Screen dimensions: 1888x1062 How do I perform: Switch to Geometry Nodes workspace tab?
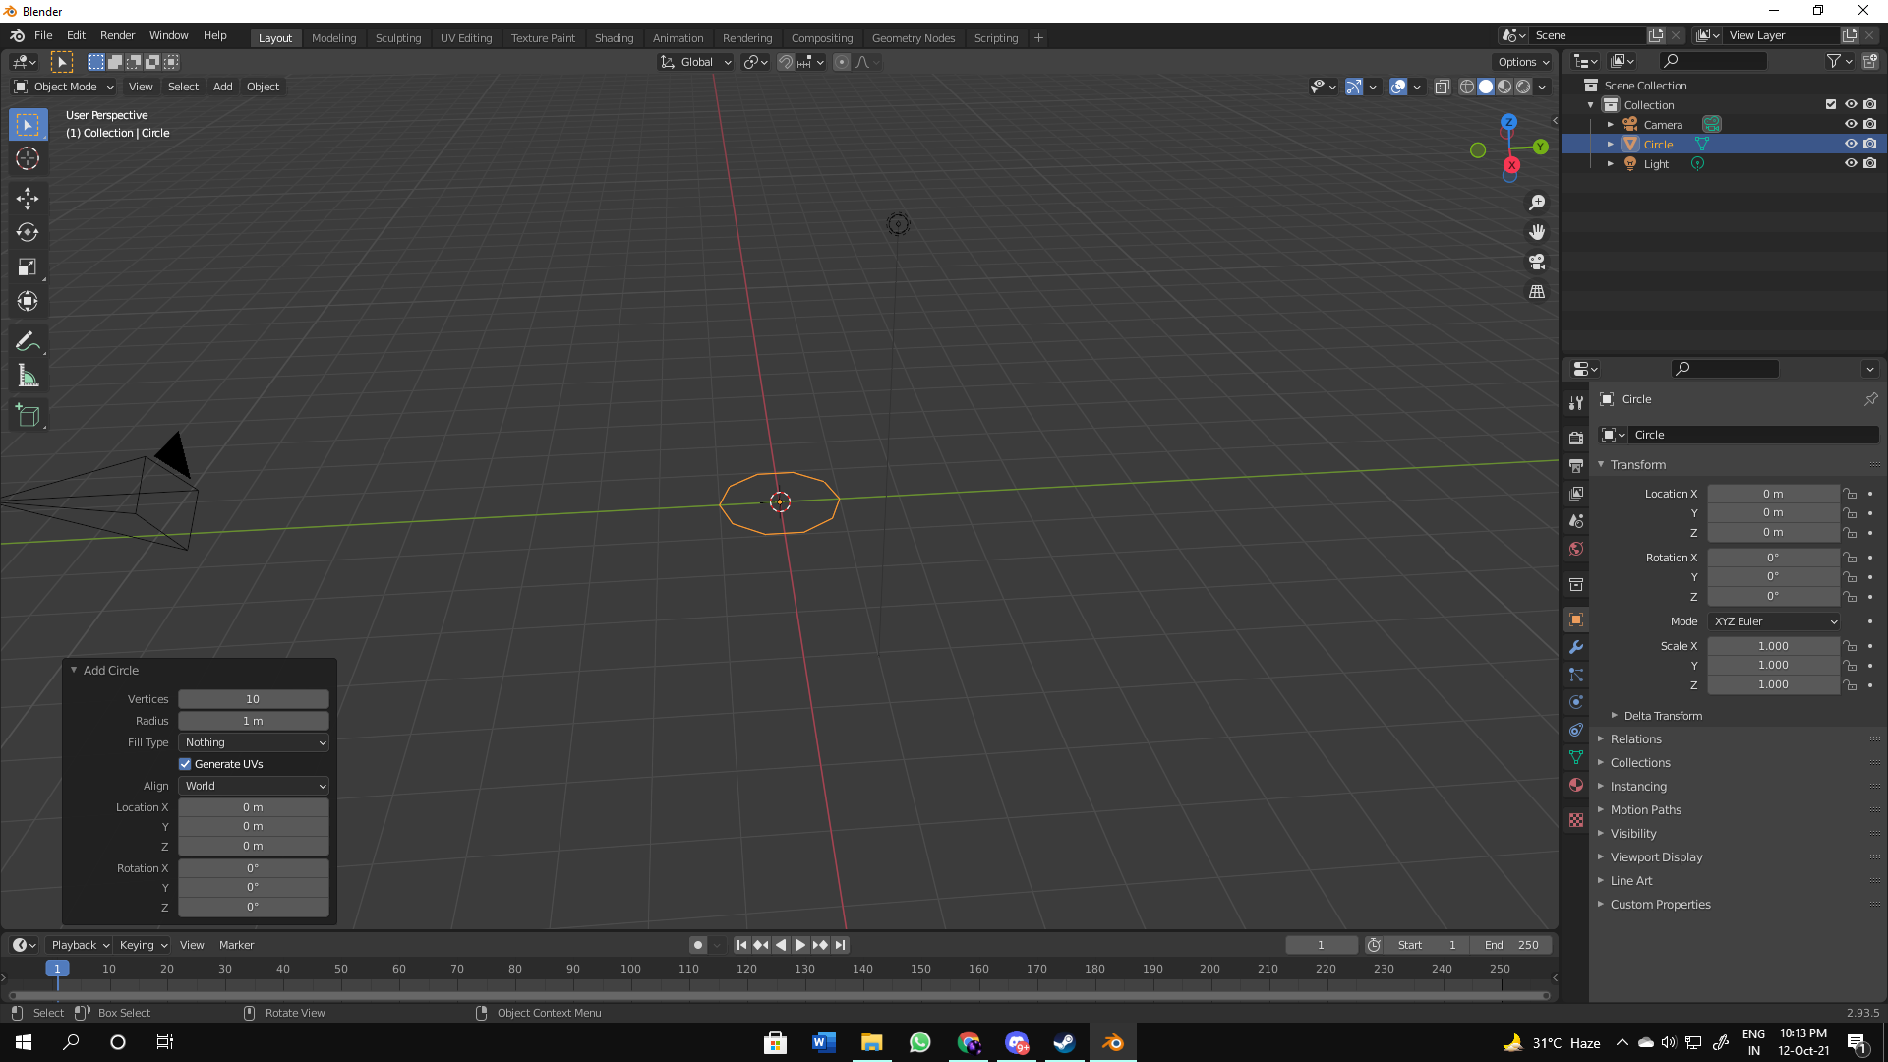[913, 38]
